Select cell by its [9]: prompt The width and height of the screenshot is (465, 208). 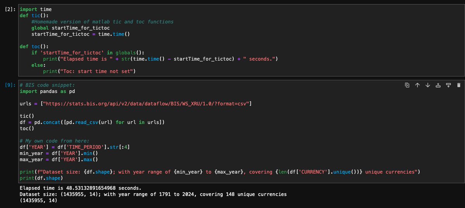(x=11, y=85)
